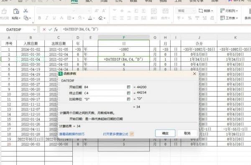Viewport: 251px width, 165px height.
Task: Apply Underline formatting icon
Action: pos(54,18)
